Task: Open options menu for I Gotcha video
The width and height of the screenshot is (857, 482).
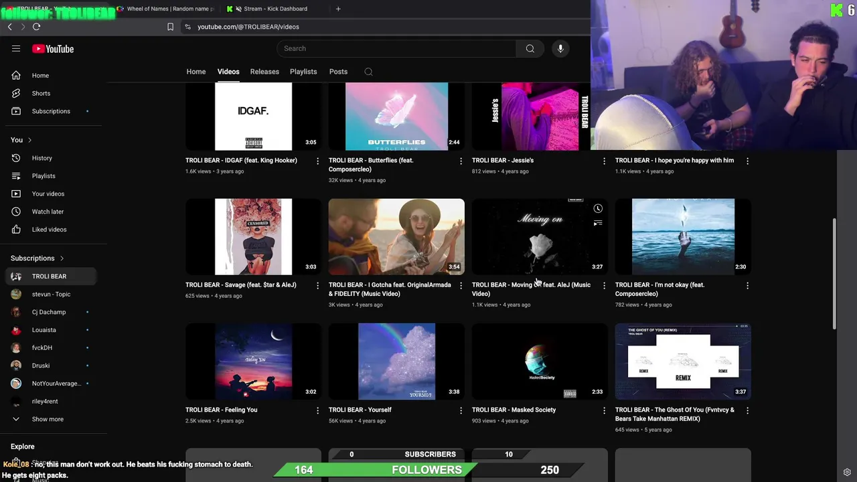Action: [x=461, y=285]
